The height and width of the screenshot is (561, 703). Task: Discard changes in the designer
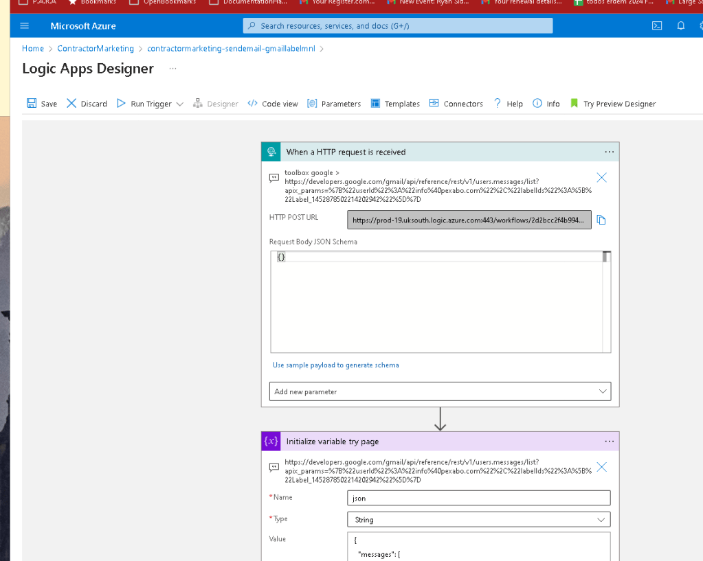pyautogui.click(x=87, y=104)
